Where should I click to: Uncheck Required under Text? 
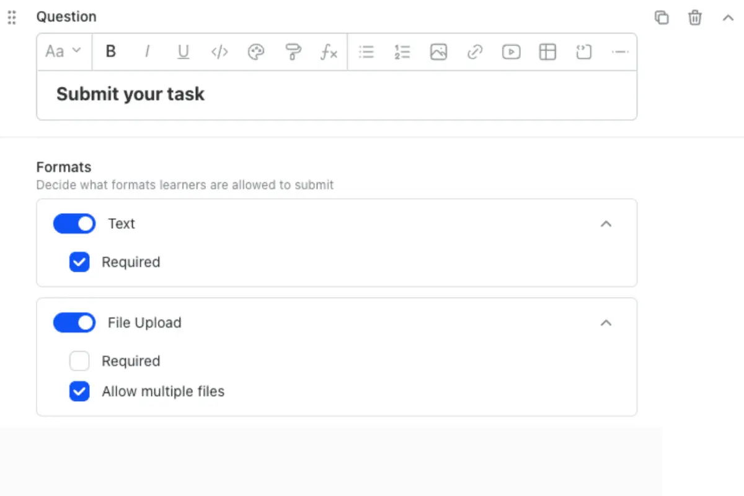[79, 262]
